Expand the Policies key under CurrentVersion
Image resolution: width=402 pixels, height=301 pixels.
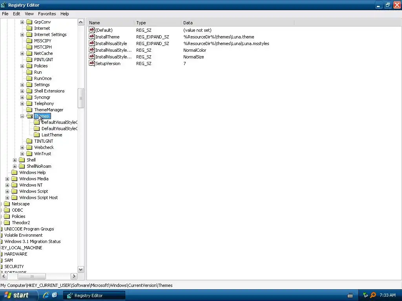22,66
